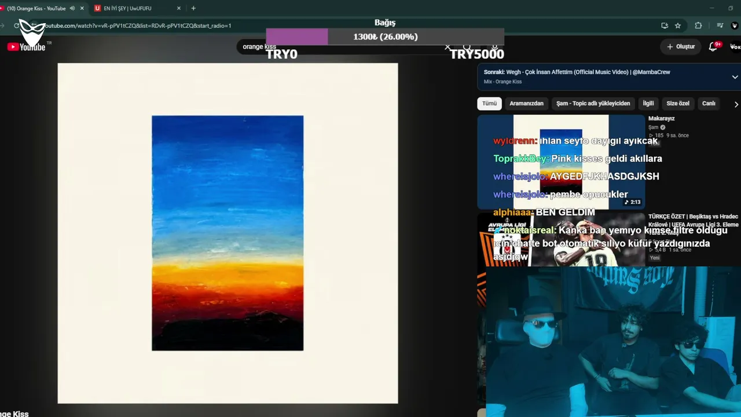The image size is (741, 417).
Task: Go to YouTube home via logo
Action: pyautogui.click(x=26, y=47)
